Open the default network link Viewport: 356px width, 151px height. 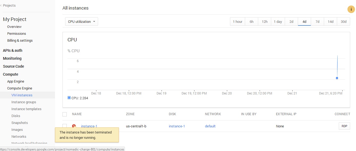pyautogui.click(x=210, y=126)
